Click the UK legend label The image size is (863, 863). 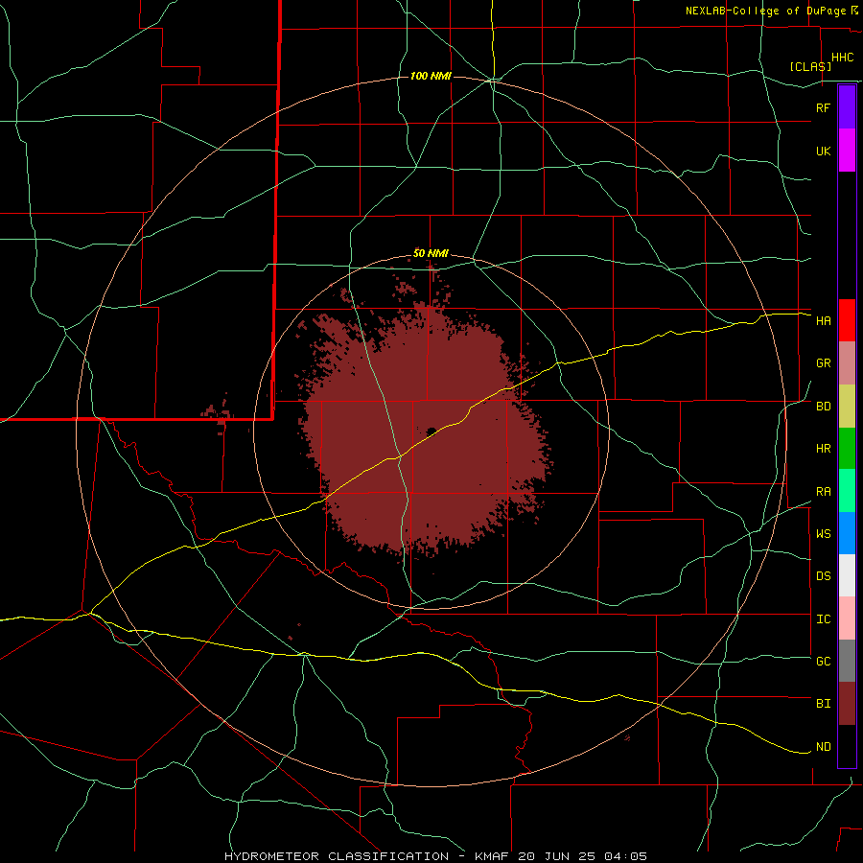823,151
